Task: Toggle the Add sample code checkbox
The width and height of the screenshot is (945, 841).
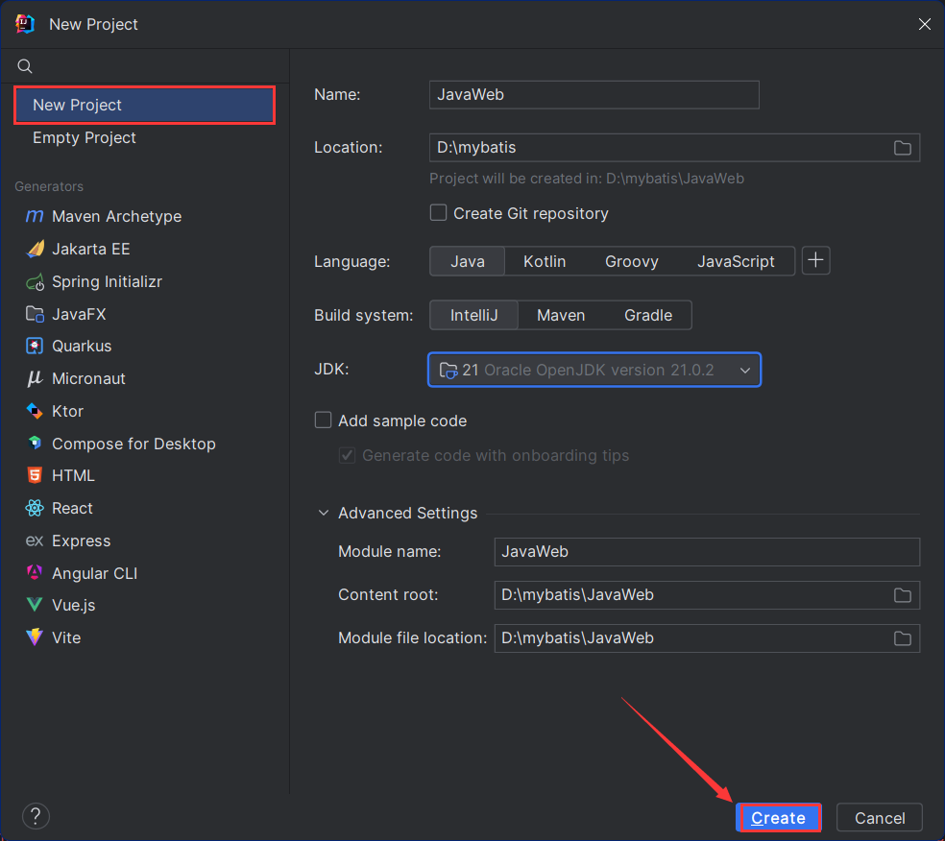Action: pos(324,420)
